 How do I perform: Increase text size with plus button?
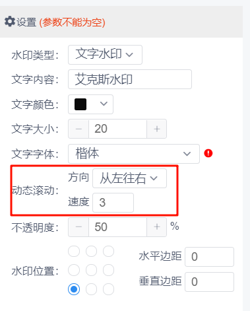click(x=156, y=129)
